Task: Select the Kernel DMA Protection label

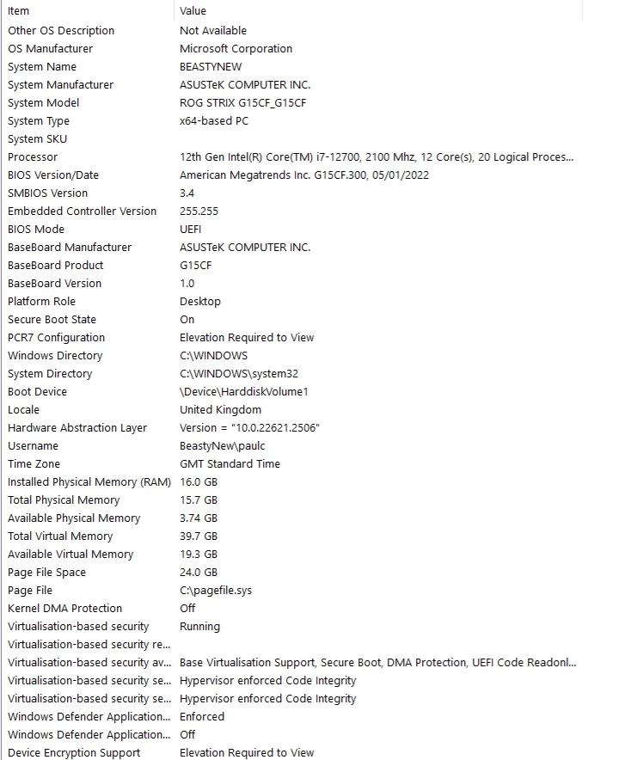Action: [x=65, y=609]
